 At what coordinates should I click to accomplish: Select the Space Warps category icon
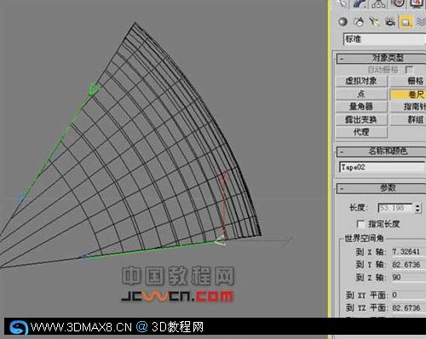421,22
